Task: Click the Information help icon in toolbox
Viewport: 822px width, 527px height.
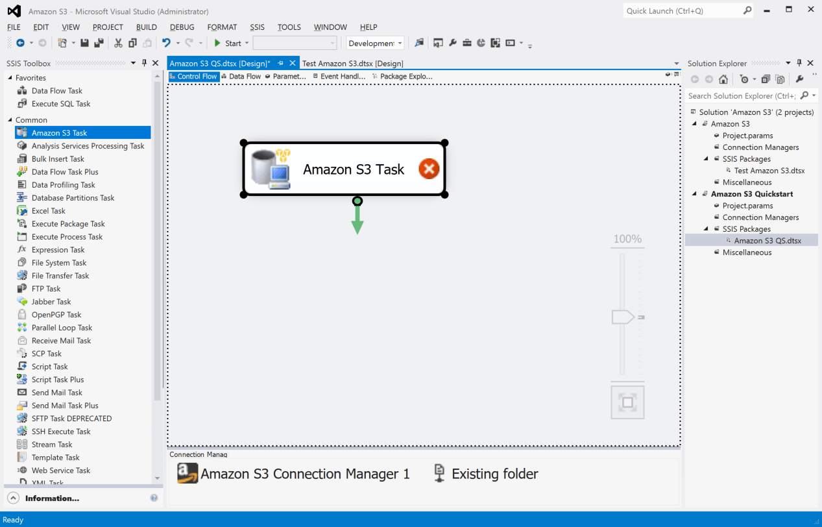Action: coord(154,498)
